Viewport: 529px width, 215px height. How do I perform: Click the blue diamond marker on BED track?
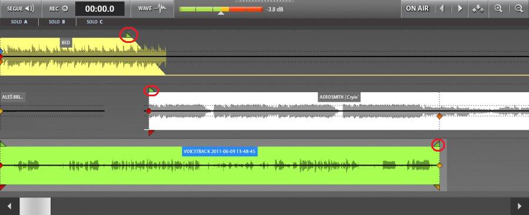[x=1, y=52]
